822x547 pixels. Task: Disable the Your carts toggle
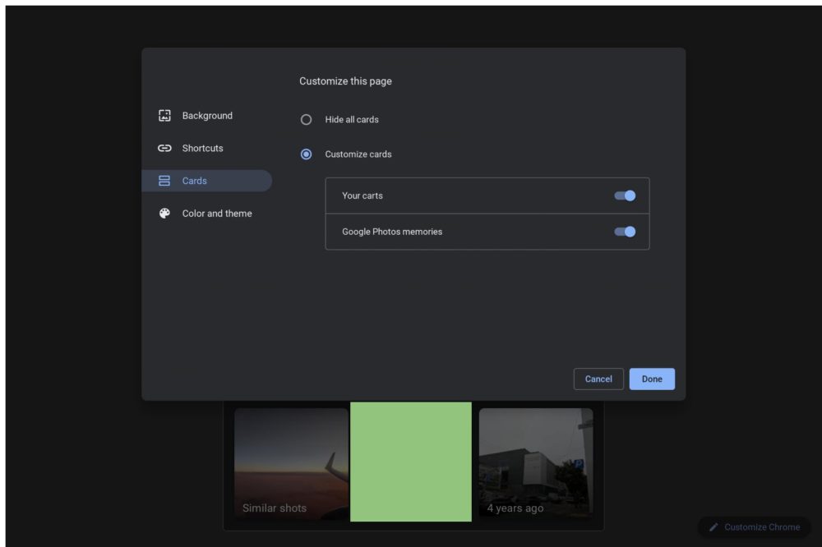(625, 195)
